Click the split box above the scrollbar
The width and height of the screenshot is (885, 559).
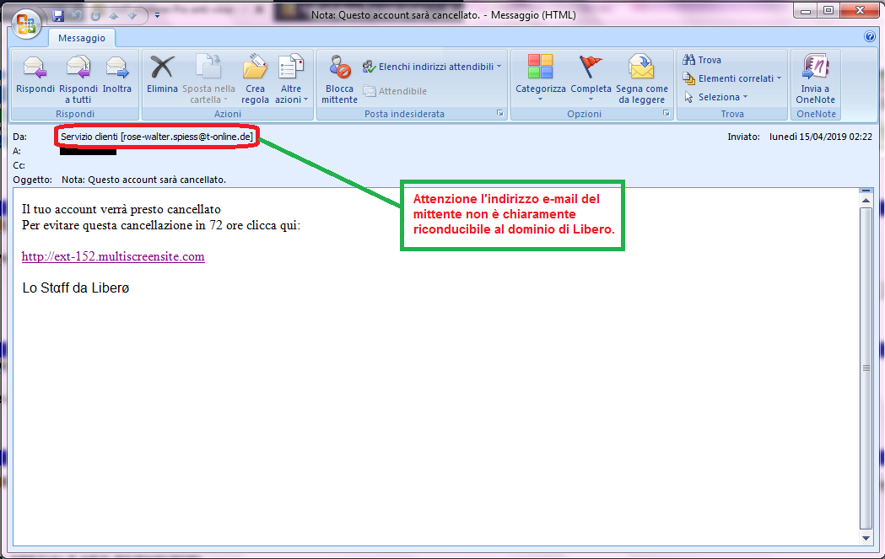point(866,191)
